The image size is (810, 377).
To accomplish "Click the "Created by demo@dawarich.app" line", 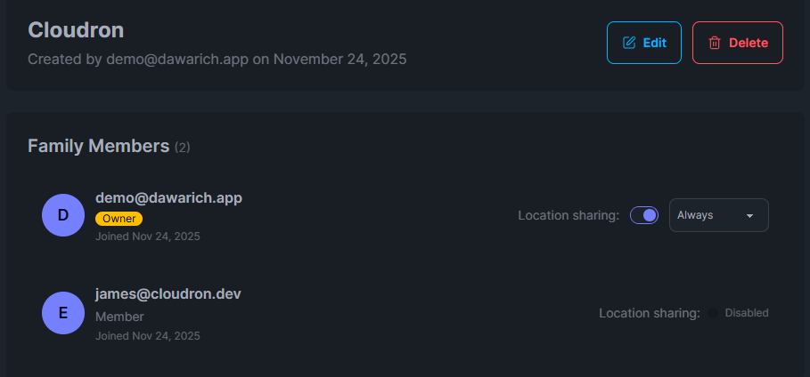I will 217,60.
